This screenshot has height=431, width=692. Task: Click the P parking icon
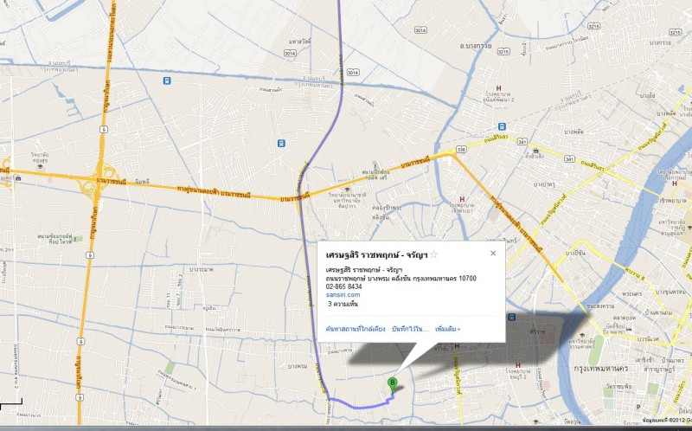[638, 407]
